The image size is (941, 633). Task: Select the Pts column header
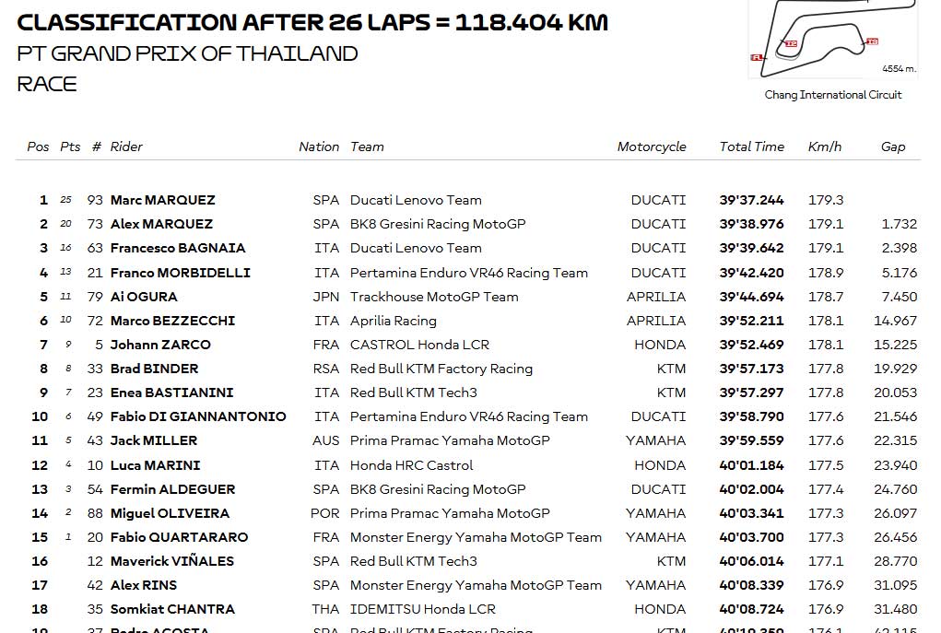70,147
